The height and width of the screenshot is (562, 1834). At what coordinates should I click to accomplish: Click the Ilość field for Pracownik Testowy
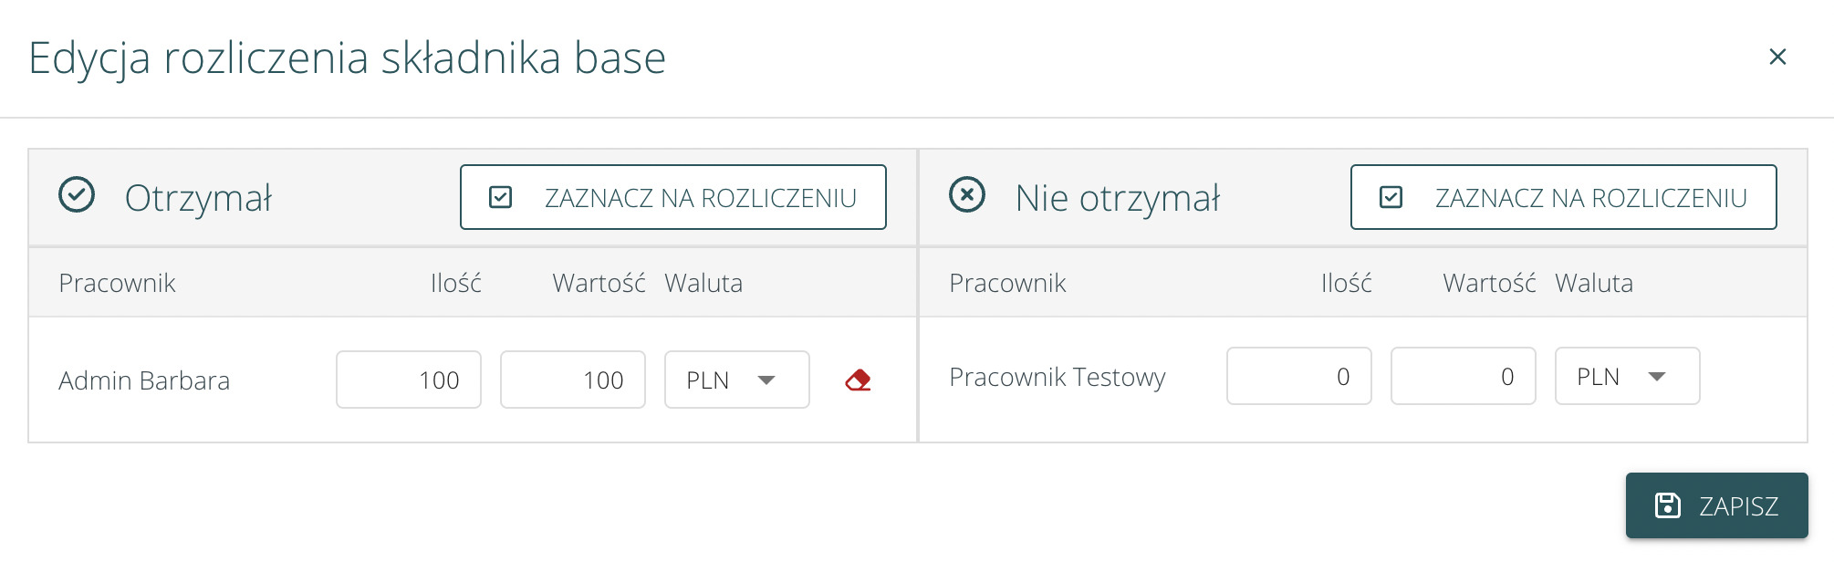pos(1299,376)
